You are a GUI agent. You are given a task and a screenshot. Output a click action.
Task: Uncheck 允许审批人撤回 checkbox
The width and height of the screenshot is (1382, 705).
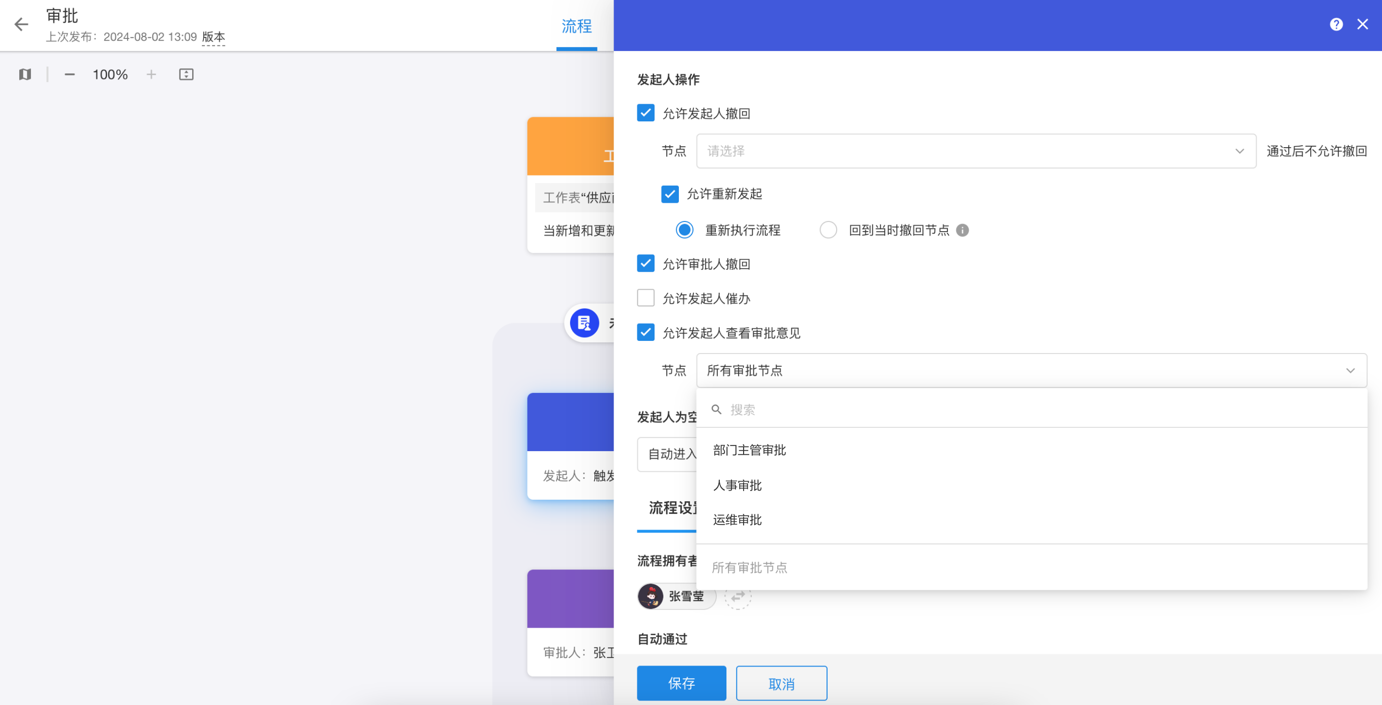[645, 263]
